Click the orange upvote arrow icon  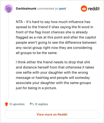6,104
